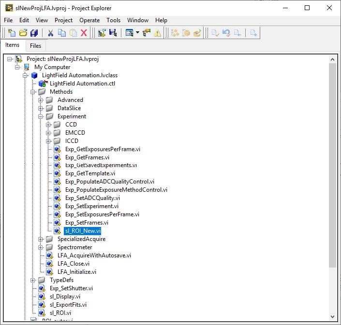Click the My Computer icon in tree

[x=27, y=67]
